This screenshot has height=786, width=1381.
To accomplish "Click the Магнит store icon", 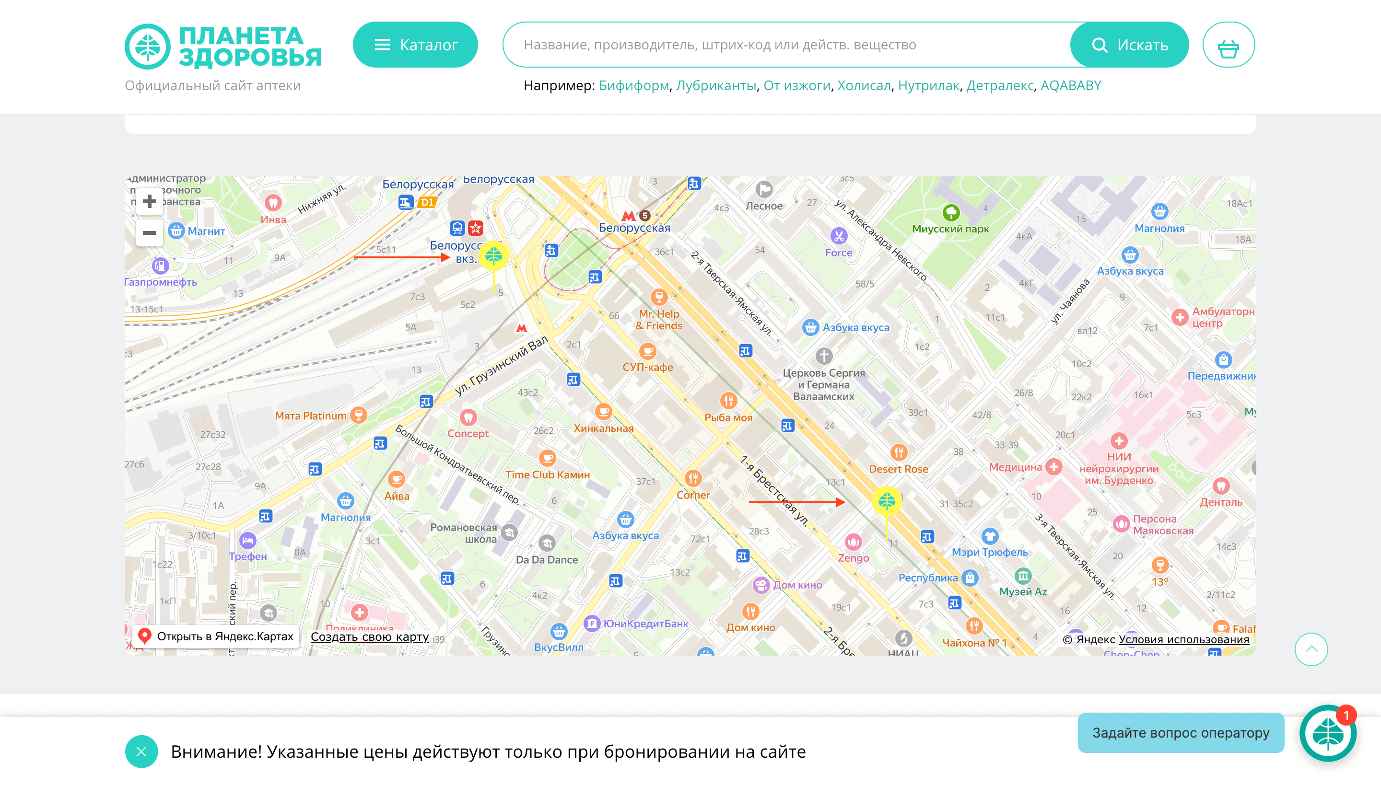I will coord(176,231).
